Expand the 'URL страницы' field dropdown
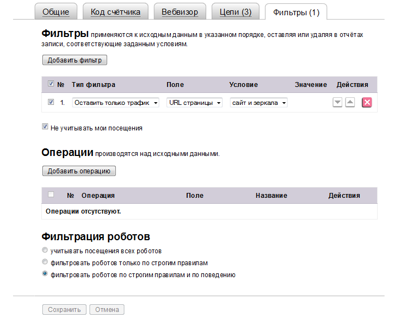 (194, 103)
